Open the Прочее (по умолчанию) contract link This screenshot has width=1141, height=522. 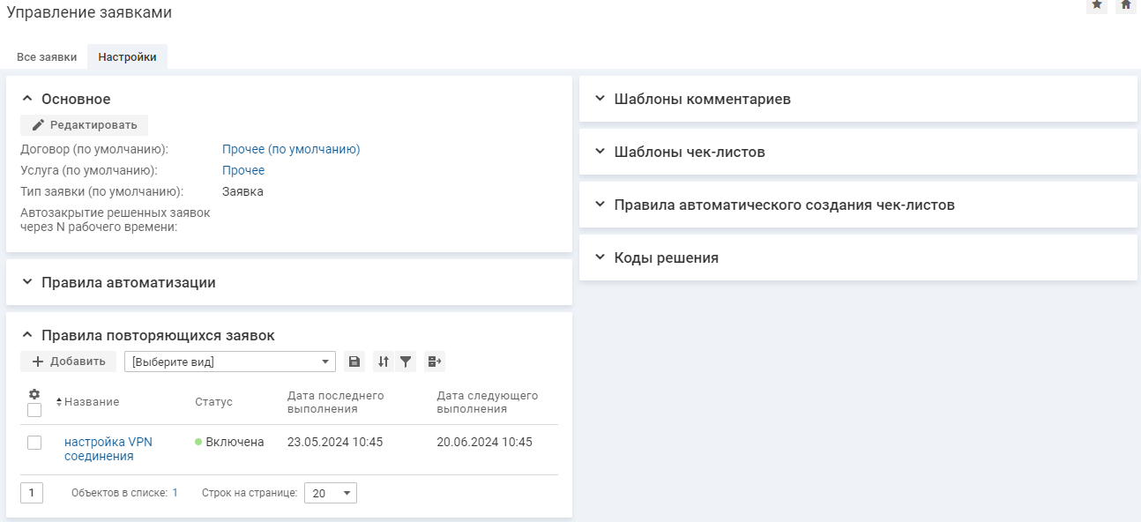click(x=291, y=149)
